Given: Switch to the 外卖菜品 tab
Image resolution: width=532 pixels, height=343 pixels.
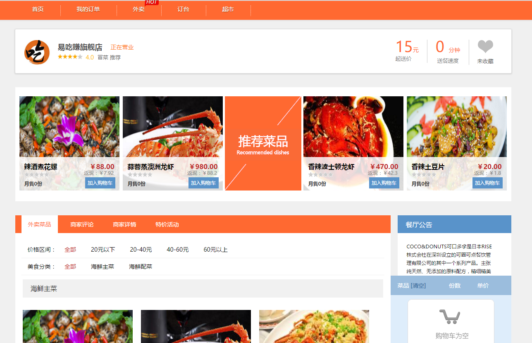Looking at the screenshot, I should tap(39, 224).
